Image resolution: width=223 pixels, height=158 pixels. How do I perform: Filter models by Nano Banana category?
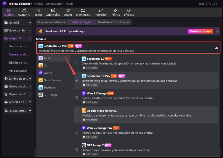(54, 80)
